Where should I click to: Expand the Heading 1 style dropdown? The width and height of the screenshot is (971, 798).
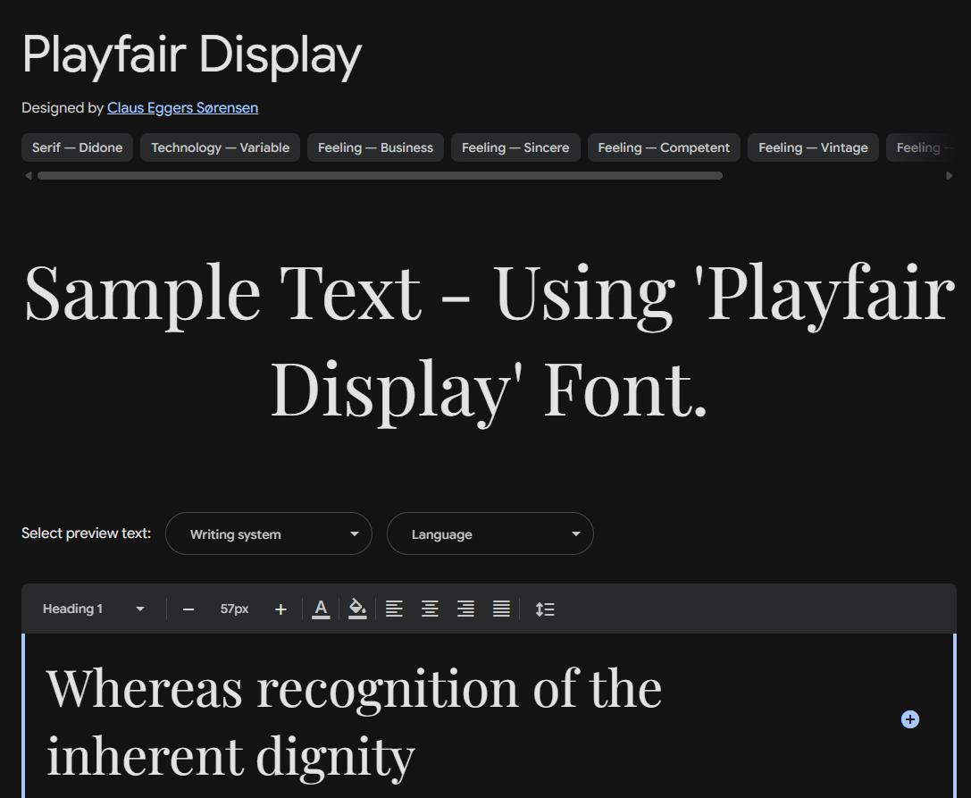coord(94,609)
